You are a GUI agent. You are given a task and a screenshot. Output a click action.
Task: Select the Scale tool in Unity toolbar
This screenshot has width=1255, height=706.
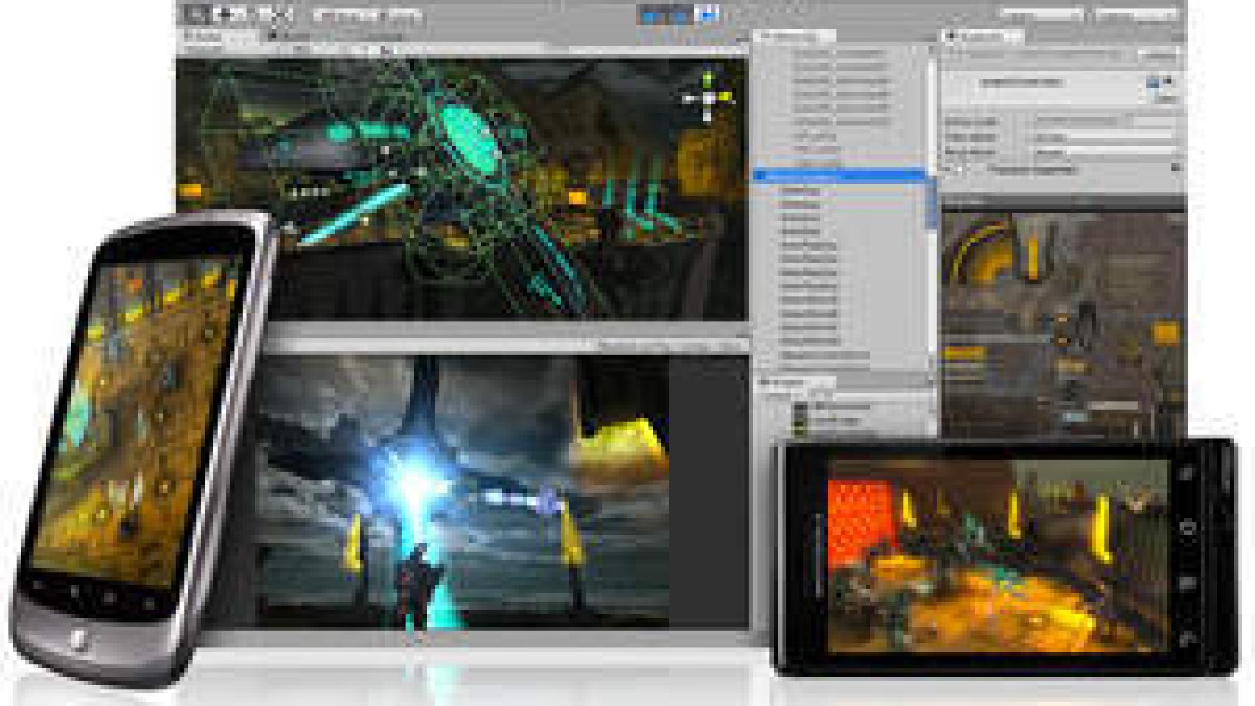click(278, 13)
